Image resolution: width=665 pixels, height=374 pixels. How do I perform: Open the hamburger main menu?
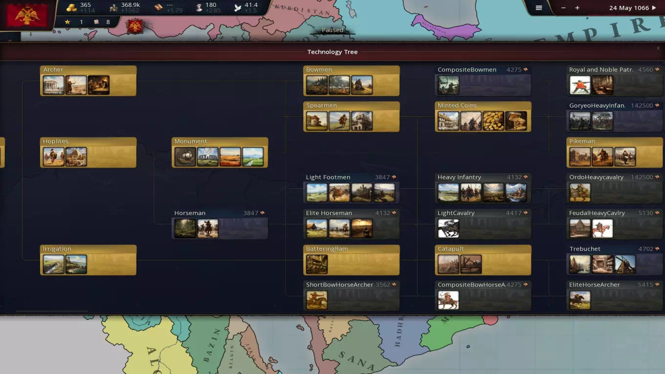pos(539,8)
